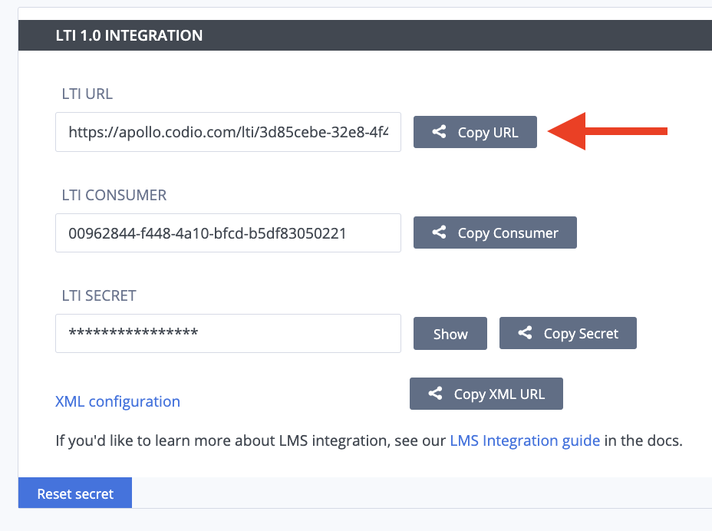This screenshot has width=712, height=531.
Task: Click the LTI 1.0 INTEGRATION header bar
Action: click(x=365, y=35)
